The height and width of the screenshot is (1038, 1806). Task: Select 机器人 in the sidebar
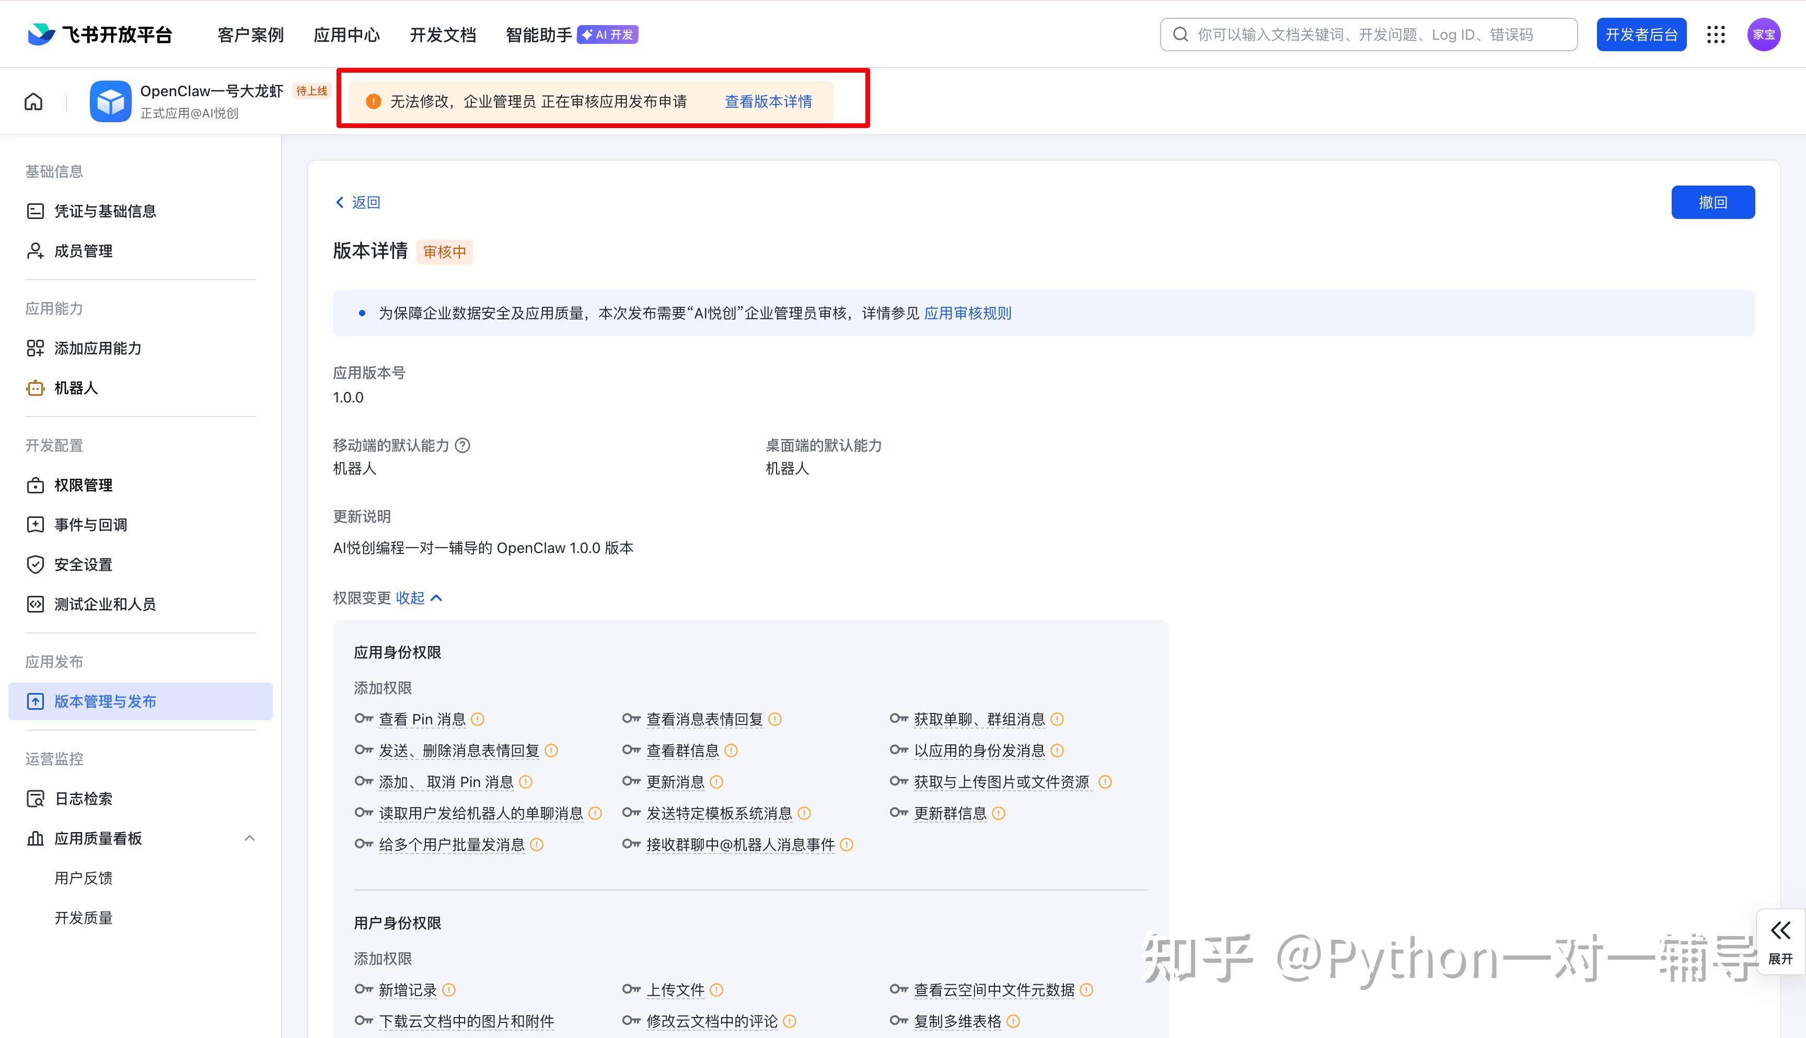click(x=76, y=388)
